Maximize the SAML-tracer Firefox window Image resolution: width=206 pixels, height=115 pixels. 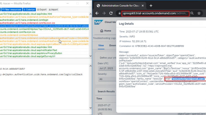coord(78,3)
